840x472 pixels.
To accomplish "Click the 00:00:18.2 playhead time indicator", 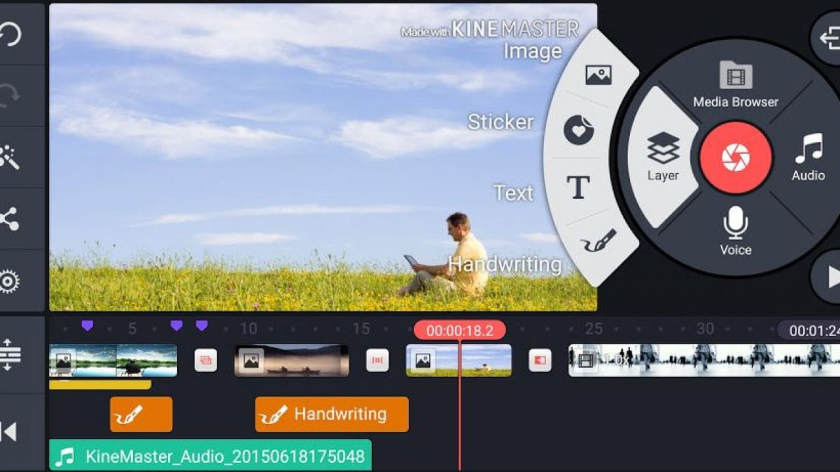I will pyautogui.click(x=459, y=330).
